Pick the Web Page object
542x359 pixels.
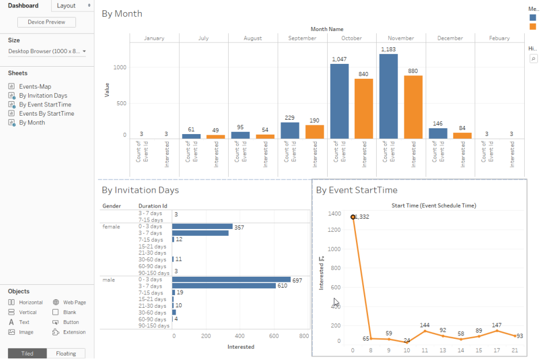(69, 302)
